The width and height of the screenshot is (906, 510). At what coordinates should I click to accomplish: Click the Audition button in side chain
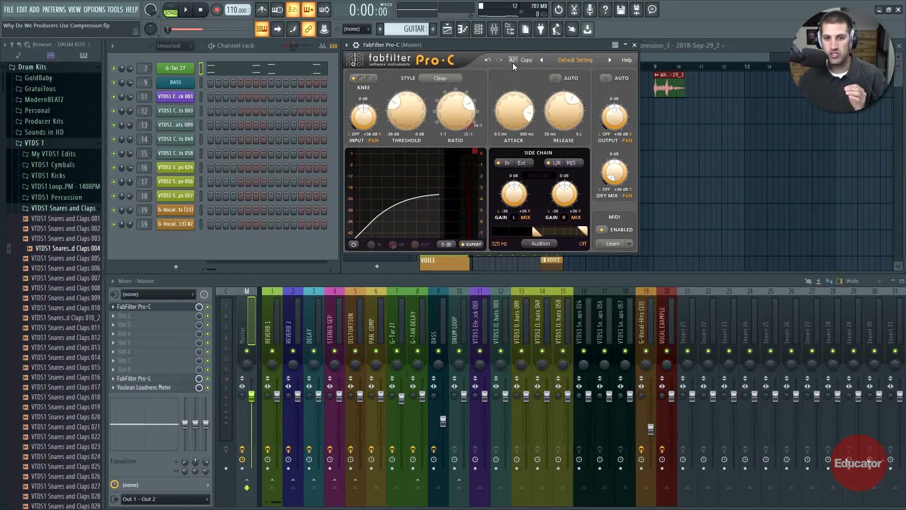click(540, 244)
